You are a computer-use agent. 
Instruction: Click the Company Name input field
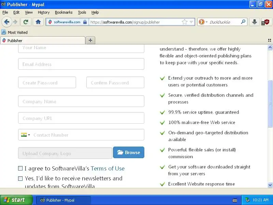click(x=81, y=101)
